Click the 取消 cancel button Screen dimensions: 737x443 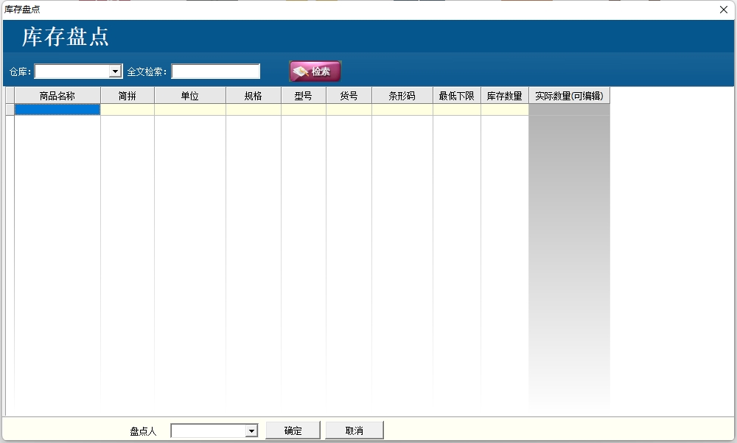(354, 430)
